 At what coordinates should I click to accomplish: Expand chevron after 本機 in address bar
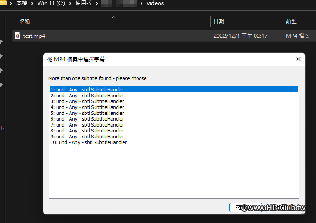coord(32,3)
